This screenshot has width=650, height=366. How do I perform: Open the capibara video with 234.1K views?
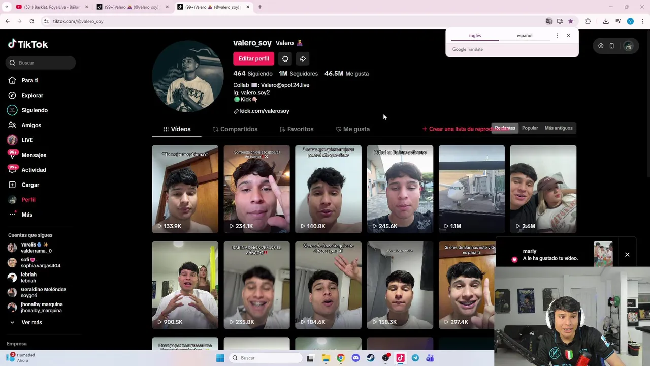click(256, 189)
